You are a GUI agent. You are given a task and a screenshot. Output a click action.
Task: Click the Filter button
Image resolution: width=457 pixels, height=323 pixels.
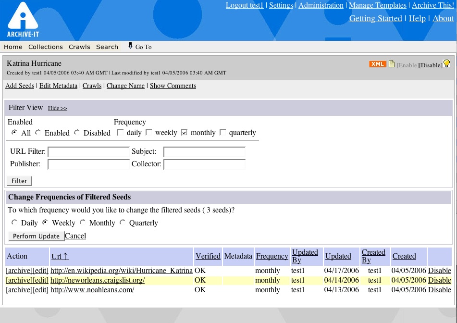(19, 181)
